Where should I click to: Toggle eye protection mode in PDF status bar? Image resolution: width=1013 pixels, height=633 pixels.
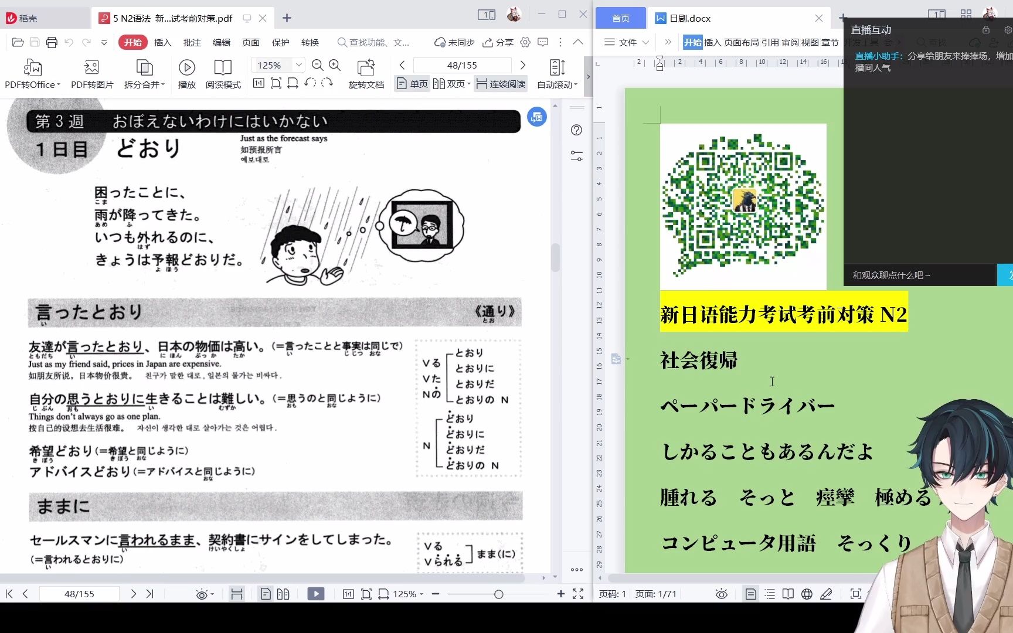coord(203,594)
